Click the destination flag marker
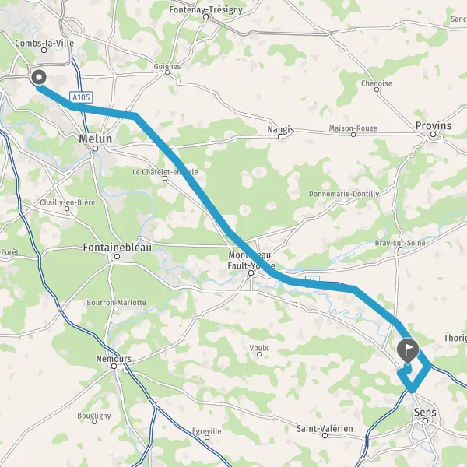Screen dimensions: 467x467 click(x=408, y=350)
